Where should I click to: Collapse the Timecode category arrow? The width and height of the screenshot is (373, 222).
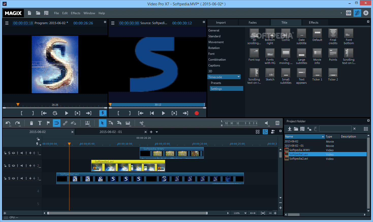tap(239, 77)
